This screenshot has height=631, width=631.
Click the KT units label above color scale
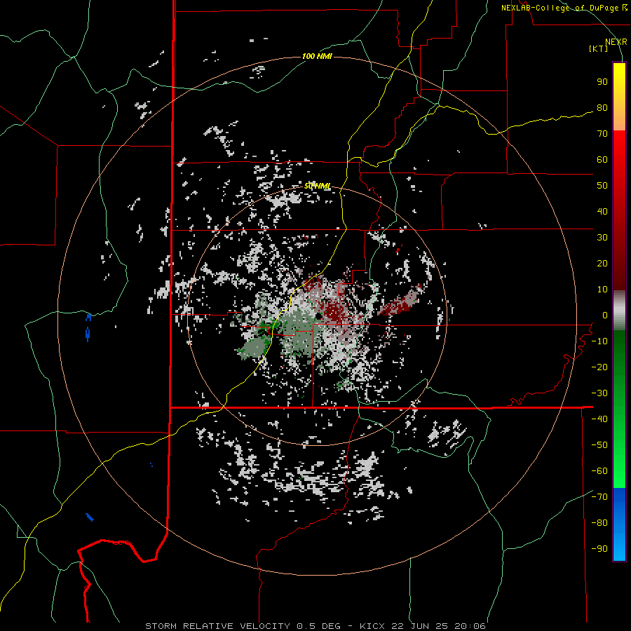point(599,48)
